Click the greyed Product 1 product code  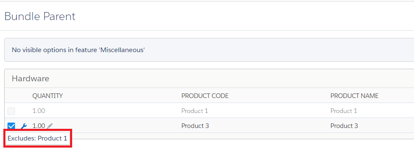[195, 111]
